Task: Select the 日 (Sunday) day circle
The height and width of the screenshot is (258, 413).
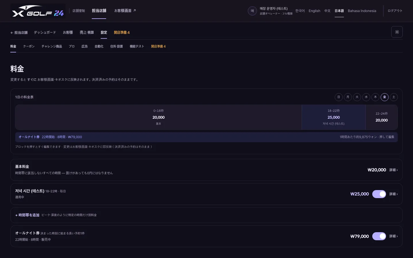Action: (339, 97)
